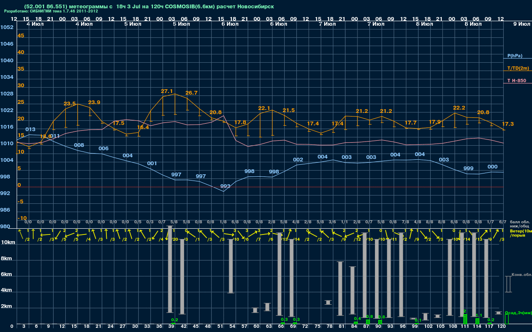Viewport: 532px width, 332px height.
Task: Click the 993 pressure minimum label
Action: (225, 186)
